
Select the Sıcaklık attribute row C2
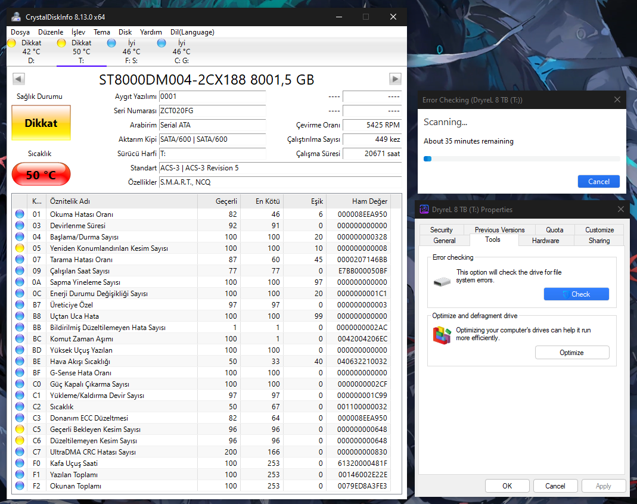pyautogui.click(x=201, y=406)
